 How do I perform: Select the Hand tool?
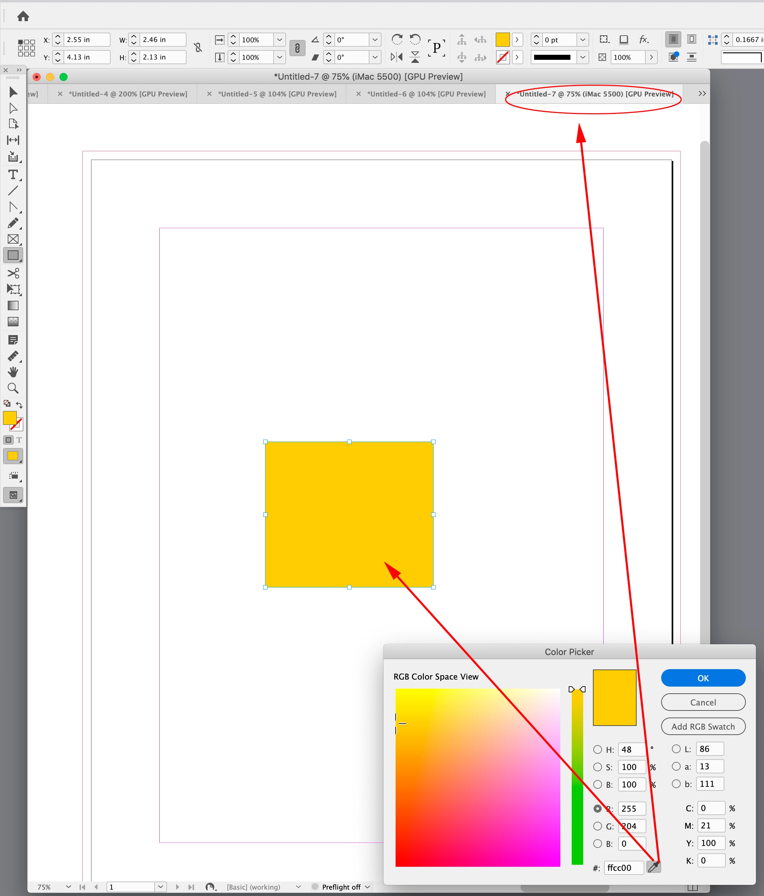click(13, 372)
